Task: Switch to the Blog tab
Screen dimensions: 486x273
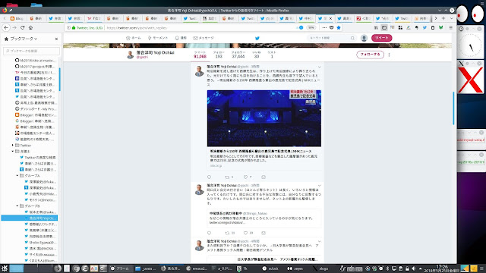Action: pyautogui.click(x=17, y=18)
